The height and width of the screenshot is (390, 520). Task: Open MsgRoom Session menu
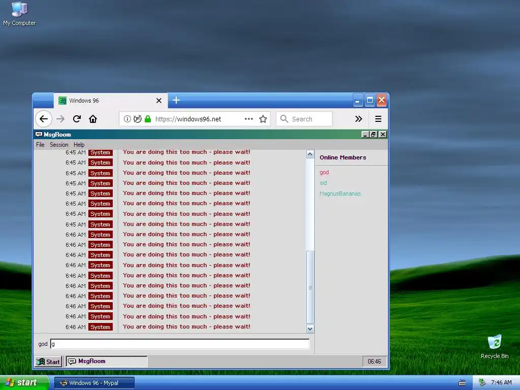click(59, 145)
